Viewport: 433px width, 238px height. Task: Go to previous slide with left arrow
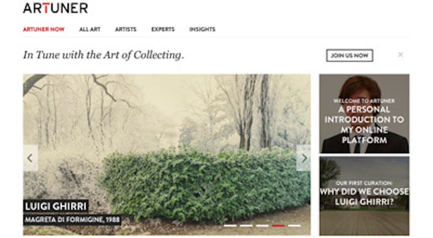(30, 158)
